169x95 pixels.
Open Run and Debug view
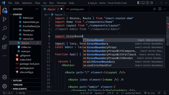coord(4,37)
